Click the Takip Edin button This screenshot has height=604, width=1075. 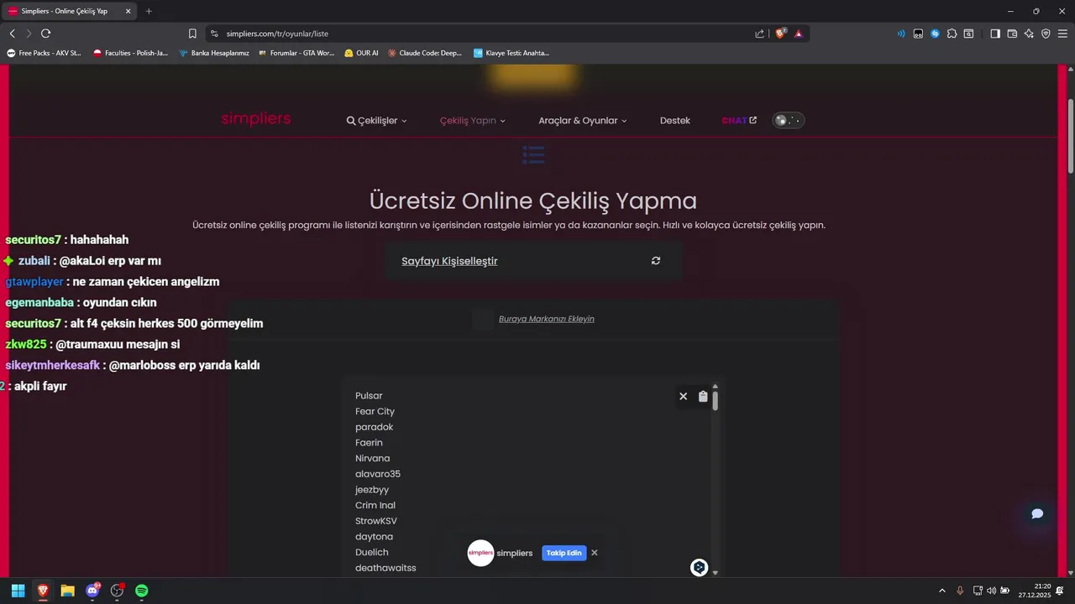click(x=564, y=553)
